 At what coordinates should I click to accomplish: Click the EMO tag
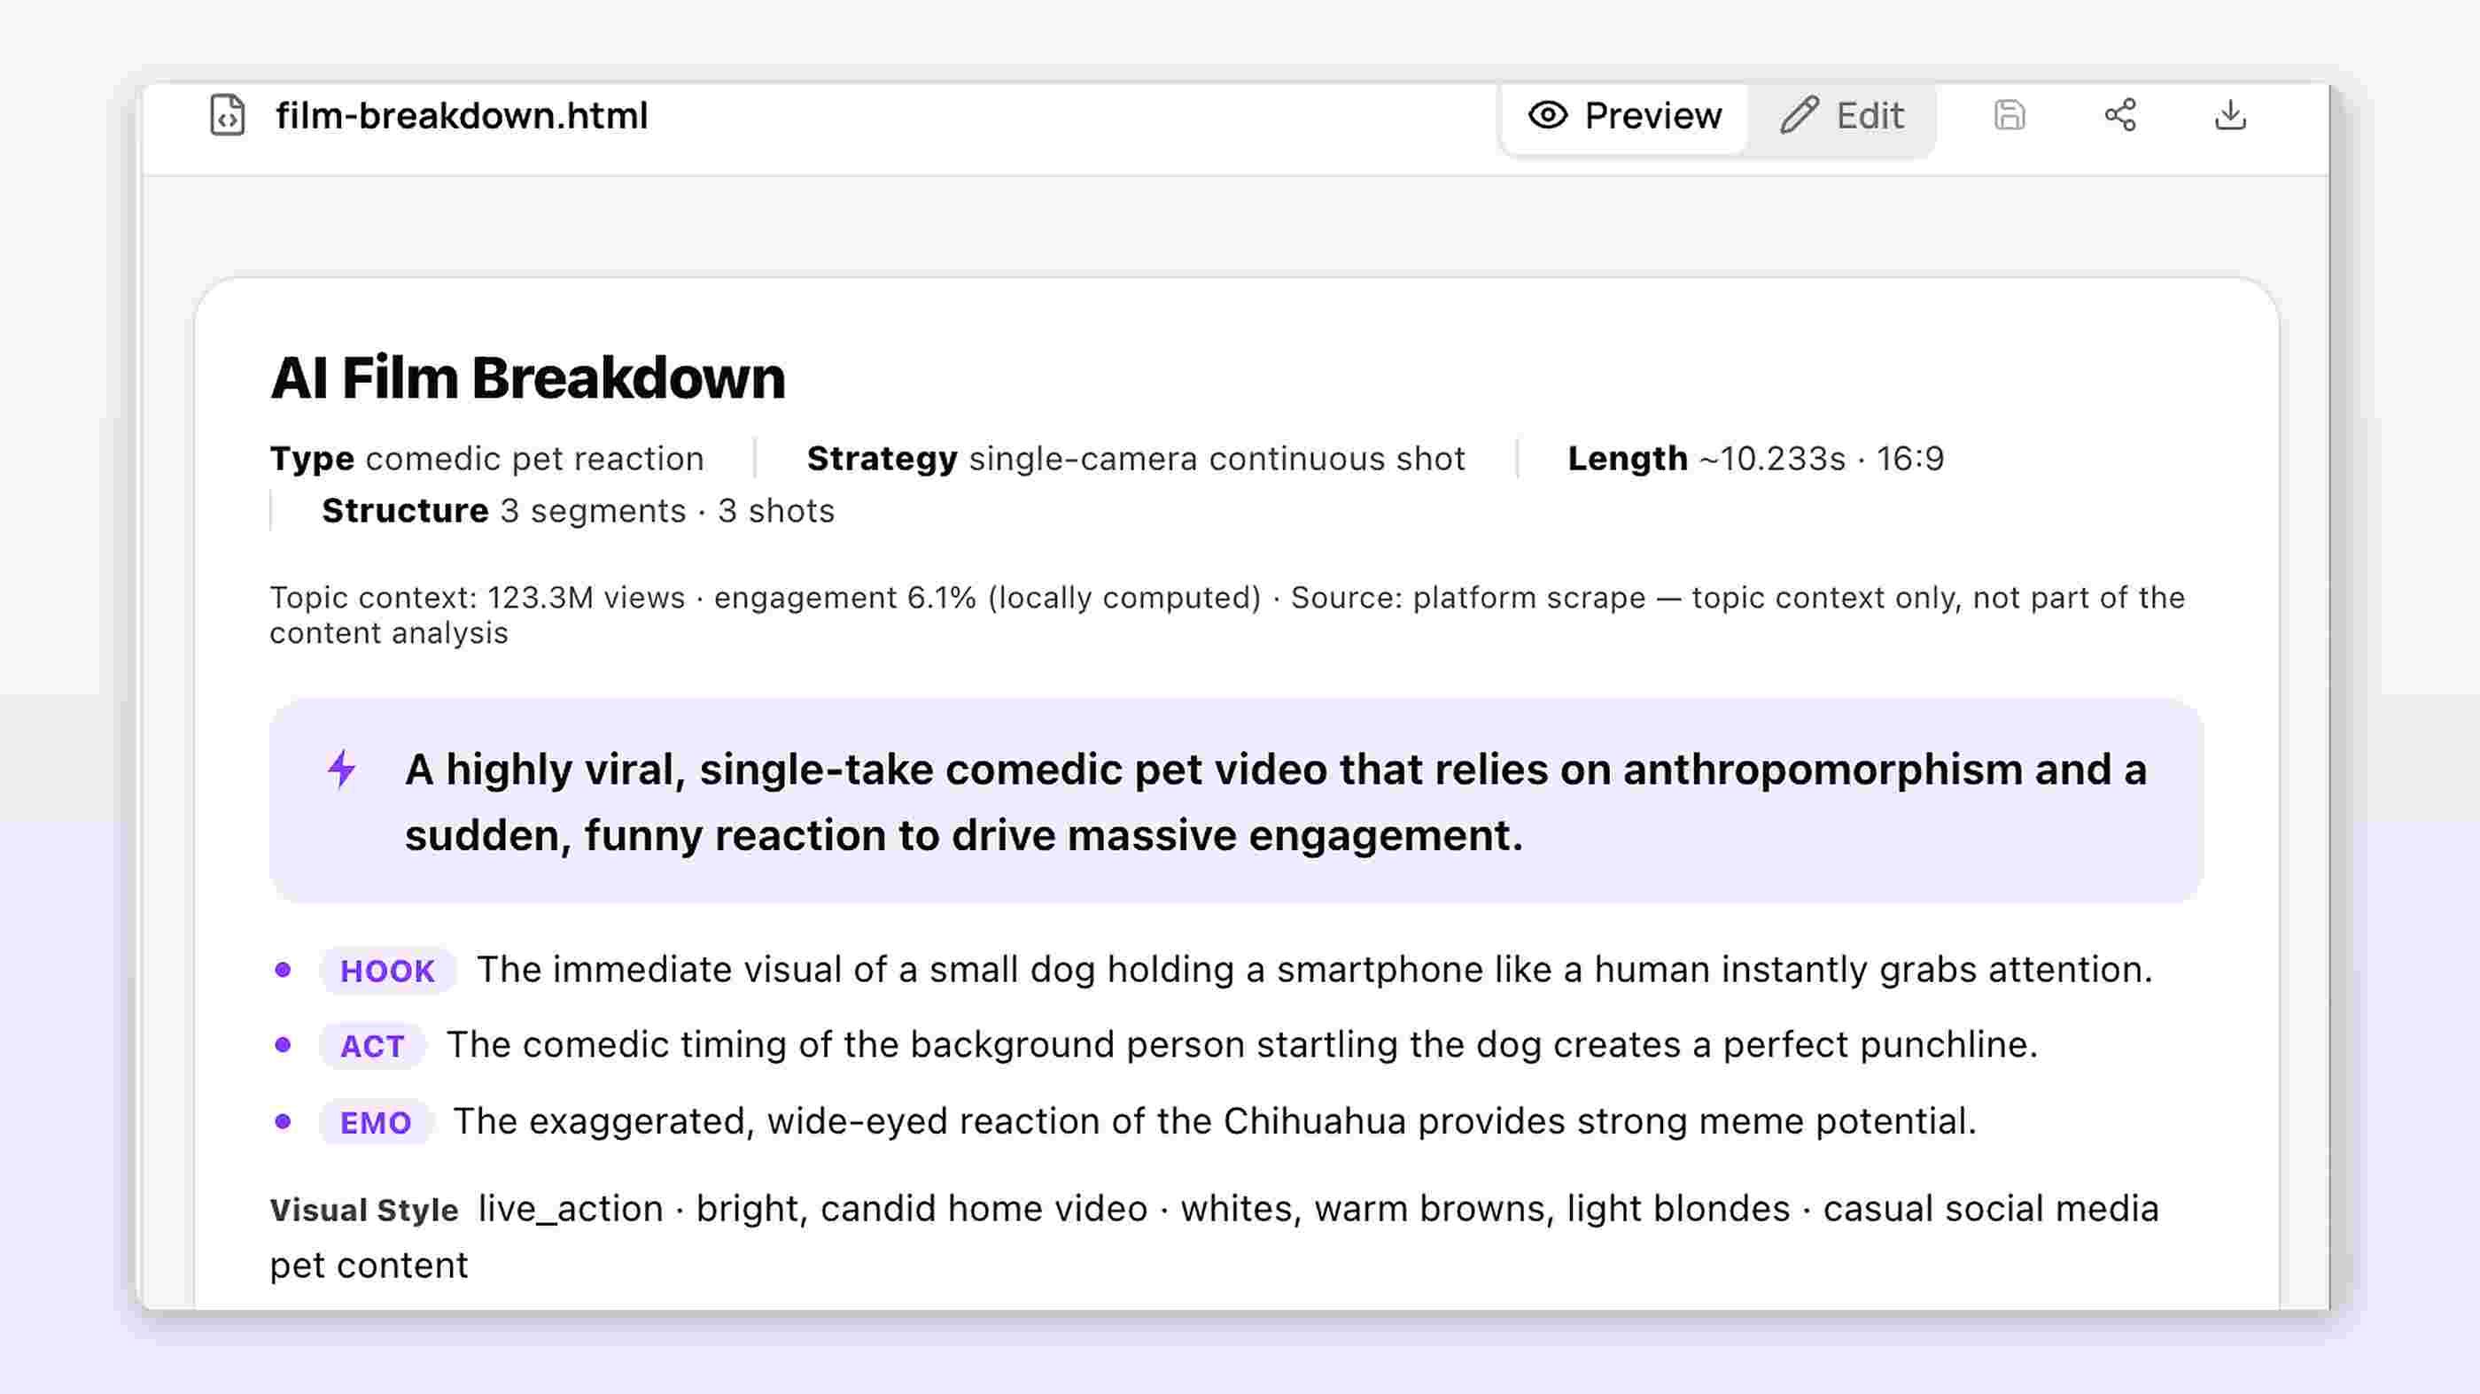(376, 1123)
